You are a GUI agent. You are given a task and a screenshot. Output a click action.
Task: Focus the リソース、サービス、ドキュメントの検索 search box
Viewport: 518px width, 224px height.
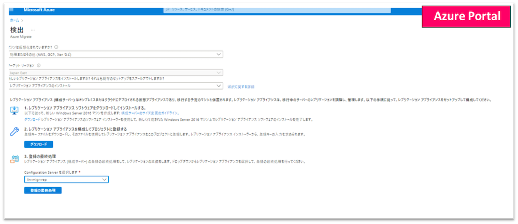point(277,10)
